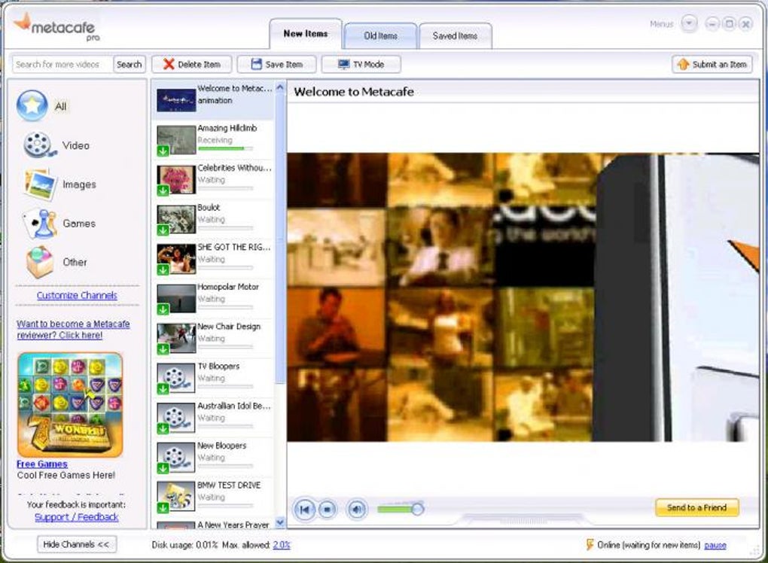Viewport: 768px width, 563px height.
Task: Select the Other channel box icon
Action: pyautogui.click(x=39, y=262)
